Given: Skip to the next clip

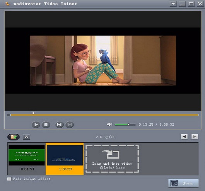Looking at the screenshot, I should click(70, 124).
